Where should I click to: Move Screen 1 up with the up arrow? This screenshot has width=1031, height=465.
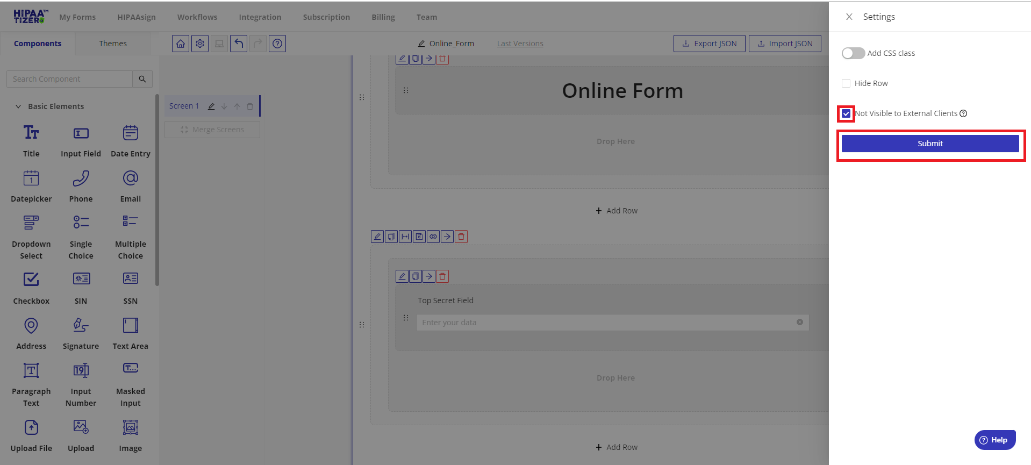[237, 106]
